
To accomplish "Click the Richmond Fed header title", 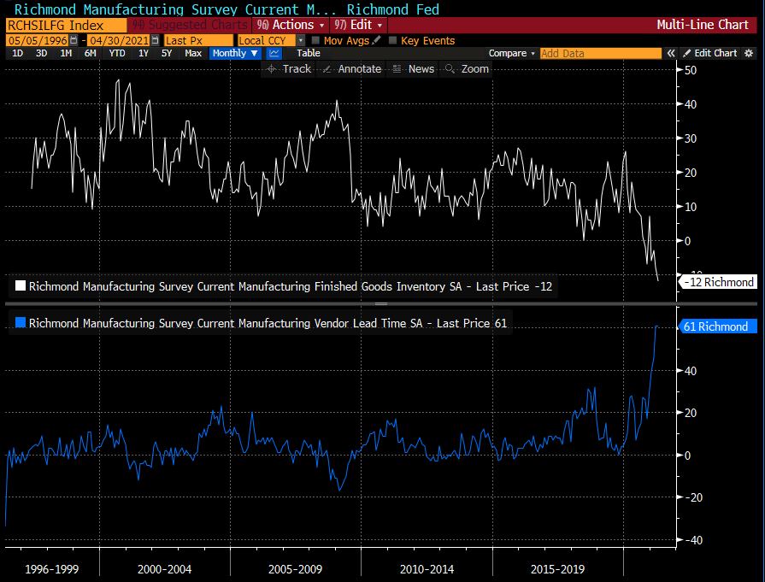I will pyautogui.click(x=393, y=9).
